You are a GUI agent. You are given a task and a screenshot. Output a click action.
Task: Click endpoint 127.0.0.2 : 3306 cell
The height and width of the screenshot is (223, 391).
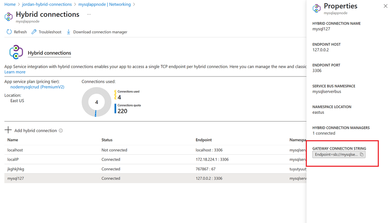click(209, 178)
